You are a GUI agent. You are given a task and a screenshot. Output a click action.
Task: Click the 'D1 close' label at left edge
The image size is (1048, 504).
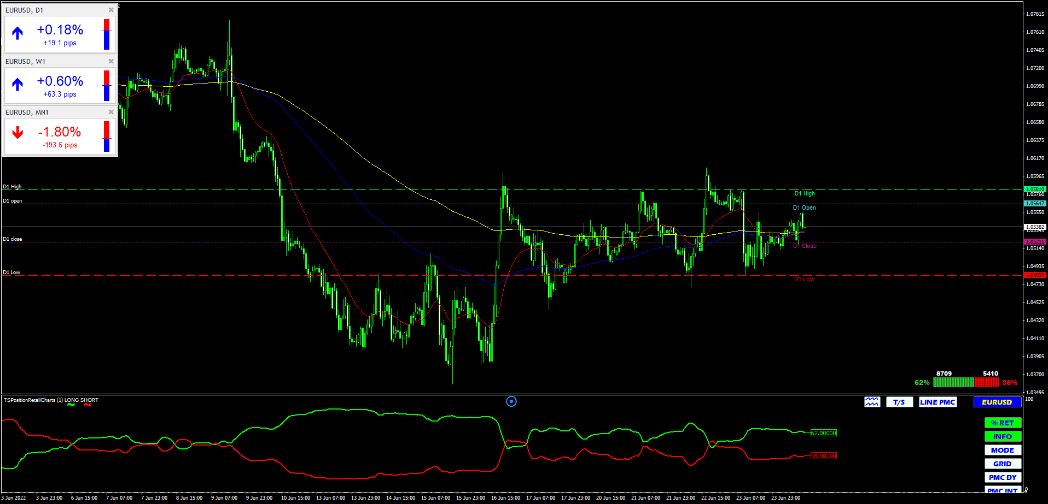[x=12, y=239]
